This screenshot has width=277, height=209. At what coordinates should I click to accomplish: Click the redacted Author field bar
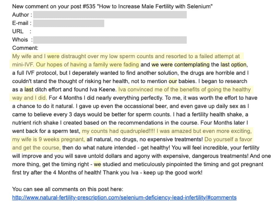(110, 15)
